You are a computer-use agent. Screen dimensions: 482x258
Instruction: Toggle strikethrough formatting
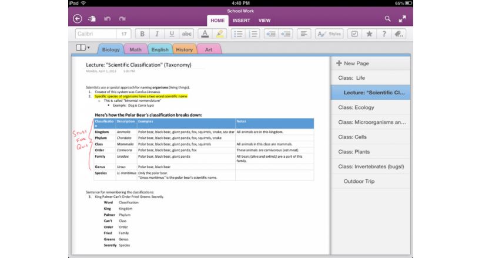[186, 34]
